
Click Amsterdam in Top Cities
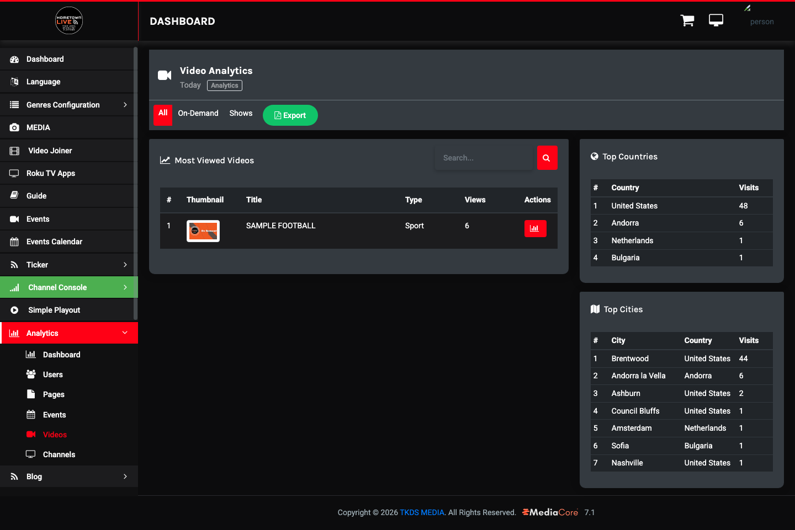(632, 428)
